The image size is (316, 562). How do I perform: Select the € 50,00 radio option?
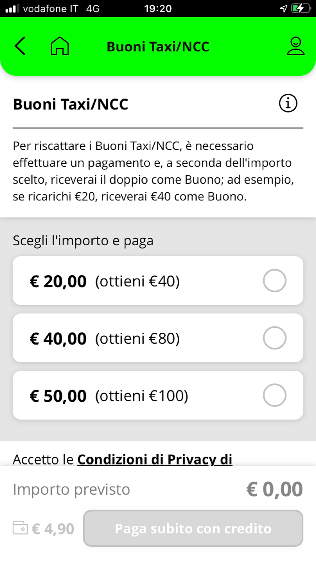point(274,395)
